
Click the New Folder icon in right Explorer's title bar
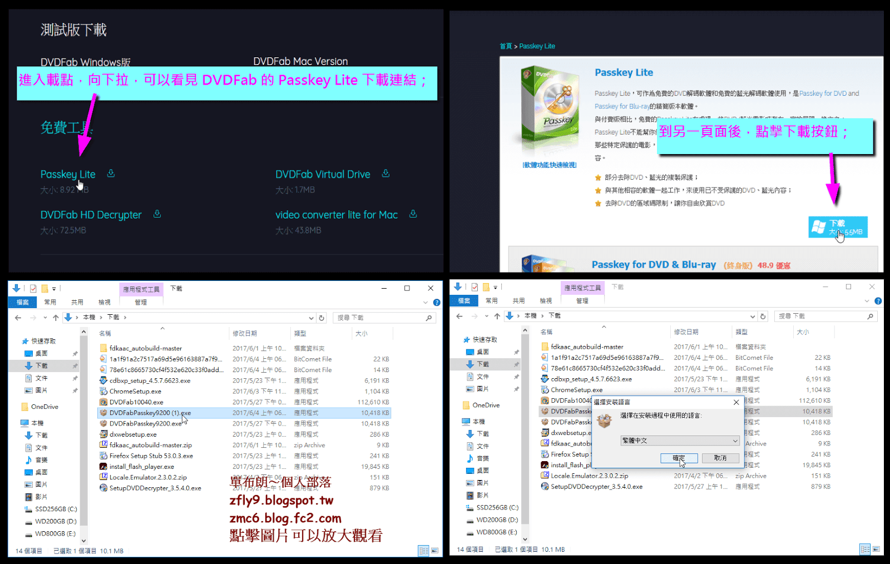click(x=486, y=287)
